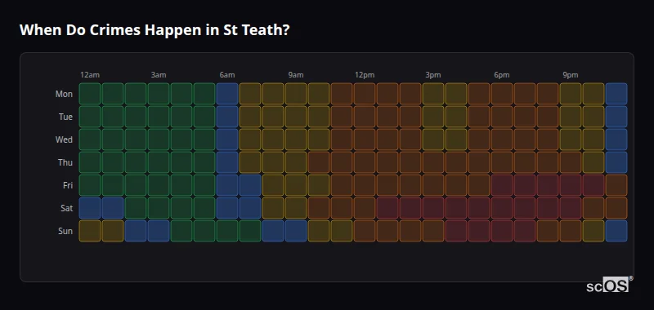Image resolution: width=654 pixels, height=310 pixels.
Task: Select the Sunday 11pm blue cell
Action: [x=616, y=231]
